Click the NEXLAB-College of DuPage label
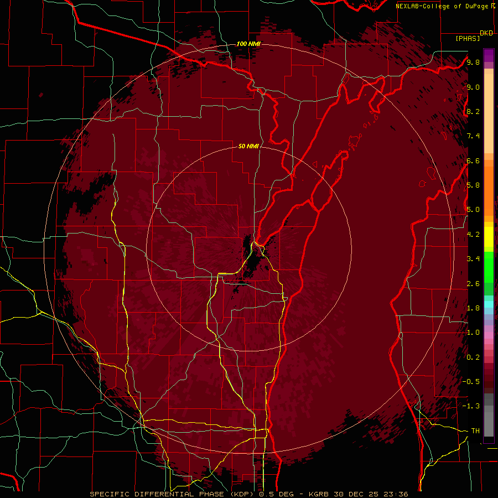The image size is (498, 498). click(x=442, y=6)
